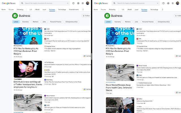
Task: Open settings gear in left window
Action: [78, 3]
